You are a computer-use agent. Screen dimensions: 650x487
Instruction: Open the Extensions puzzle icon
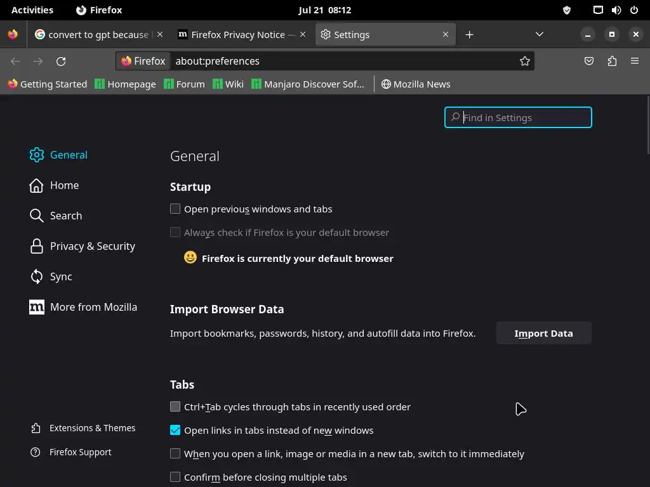pyautogui.click(x=612, y=61)
